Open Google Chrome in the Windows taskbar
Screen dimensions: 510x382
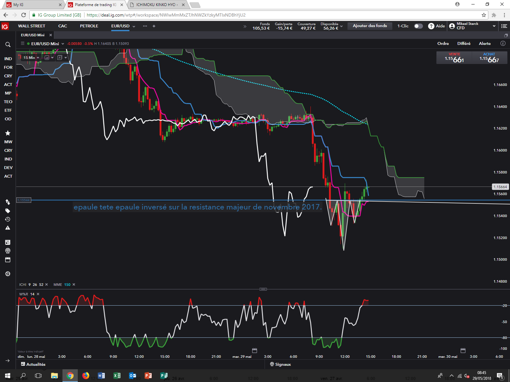point(70,376)
